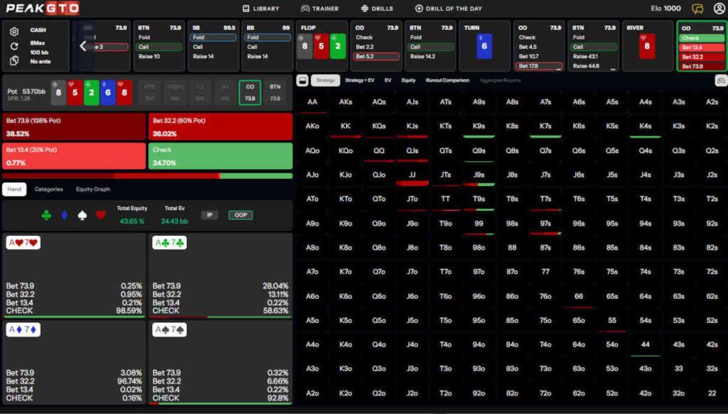Choose Bet 32.2 in the final CO card

coord(702,57)
